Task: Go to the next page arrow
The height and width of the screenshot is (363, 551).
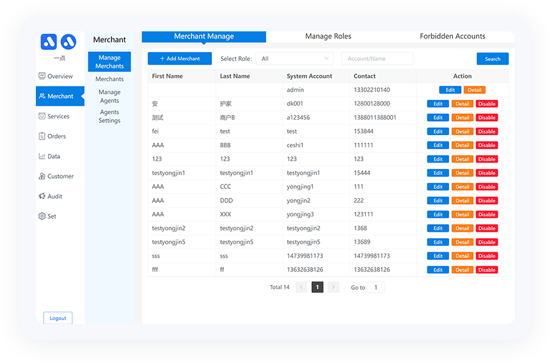Action: [333, 287]
